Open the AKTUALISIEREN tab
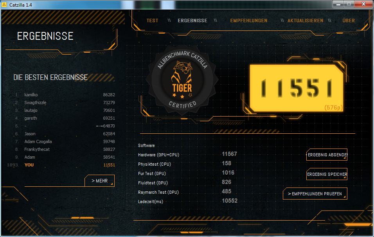Viewport: 374px width, 237px height. (305, 21)
